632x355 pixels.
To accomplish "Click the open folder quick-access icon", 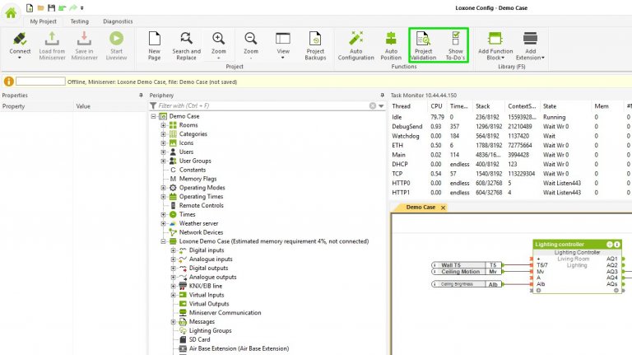I will pyautogui.click(x=40, y=7).
